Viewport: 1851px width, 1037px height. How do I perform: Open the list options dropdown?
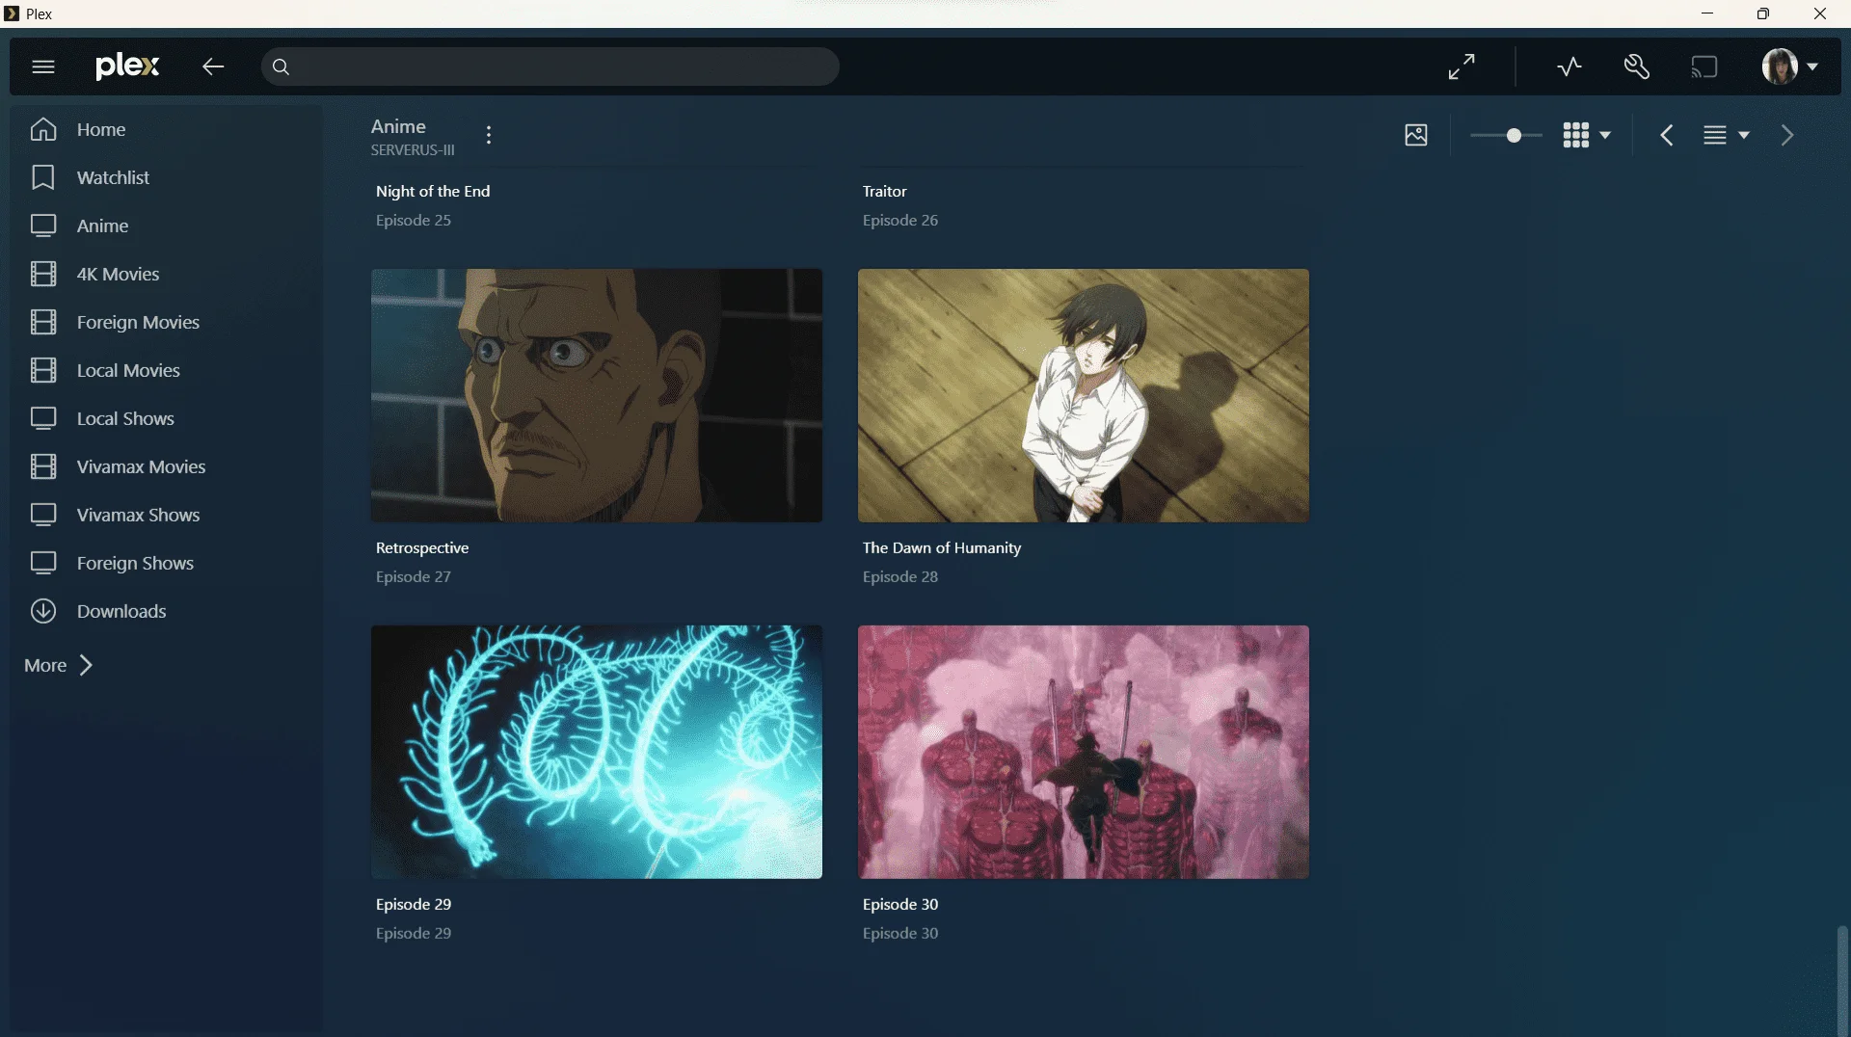pos(1726,135)
